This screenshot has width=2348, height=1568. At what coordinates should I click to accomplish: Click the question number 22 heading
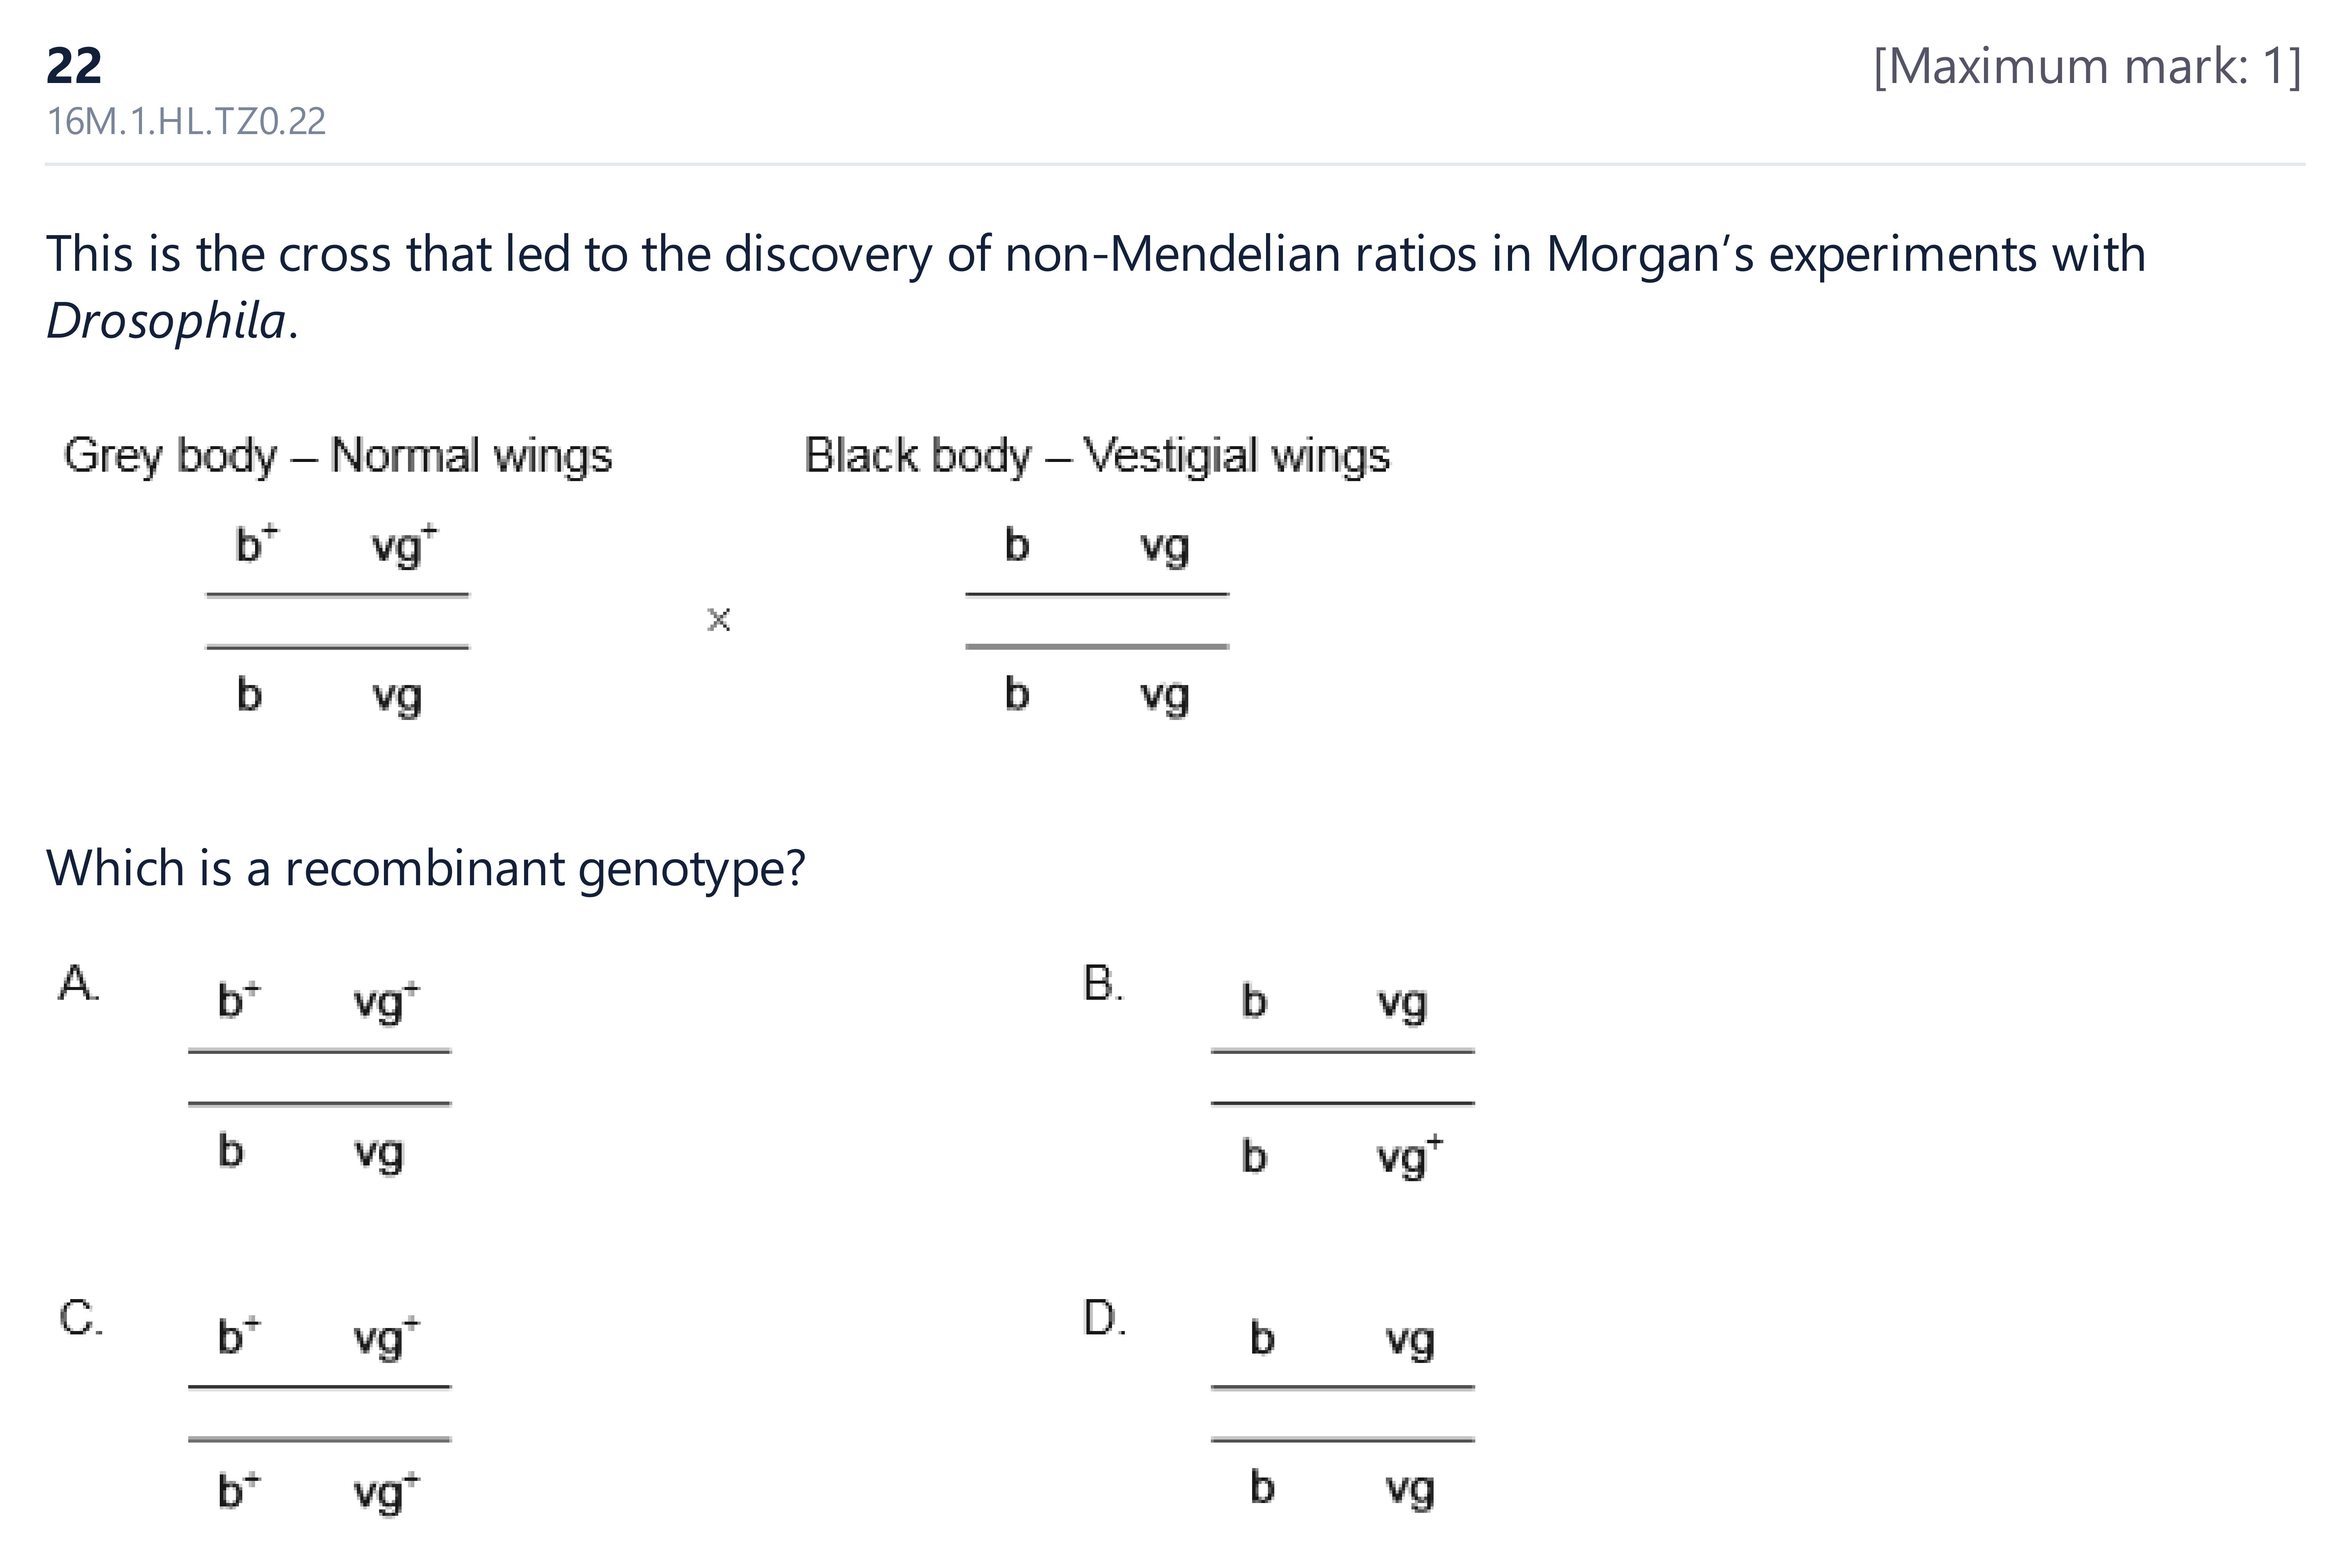[x=74, y=66]
